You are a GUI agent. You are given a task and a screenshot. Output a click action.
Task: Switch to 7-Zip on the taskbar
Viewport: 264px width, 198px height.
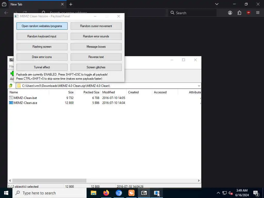(144, 193)
